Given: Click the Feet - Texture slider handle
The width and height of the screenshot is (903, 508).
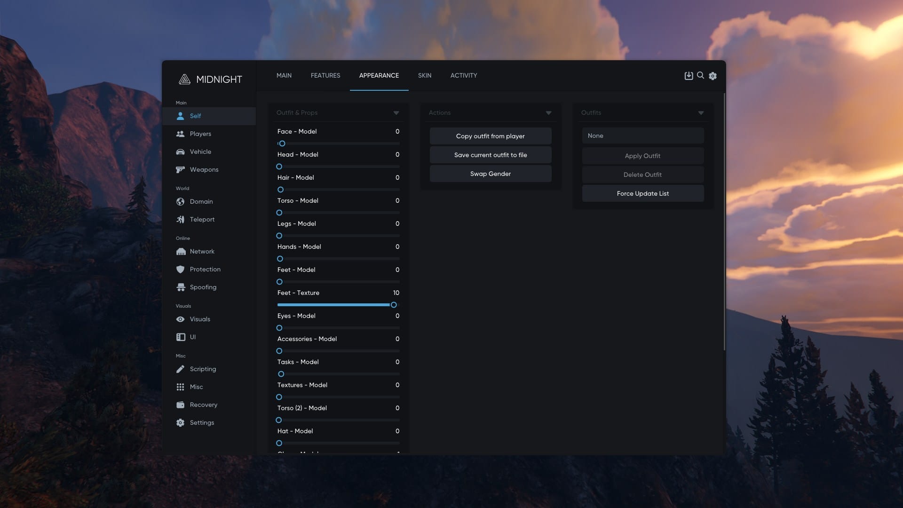Looking at the screenshot, I should [394, 305].
